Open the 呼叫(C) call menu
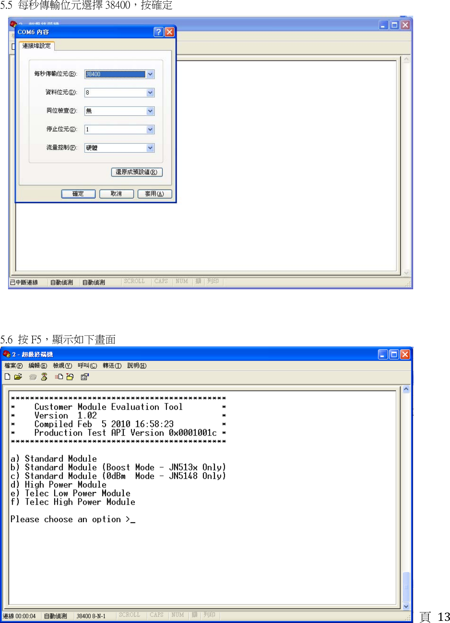This screenshot has width=450, height=623. point(87,366)
